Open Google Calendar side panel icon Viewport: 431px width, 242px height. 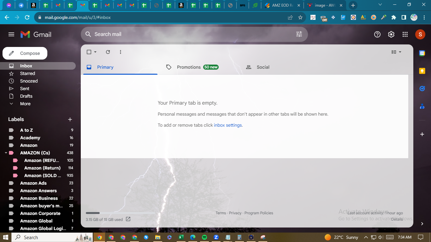coord(422,53)
